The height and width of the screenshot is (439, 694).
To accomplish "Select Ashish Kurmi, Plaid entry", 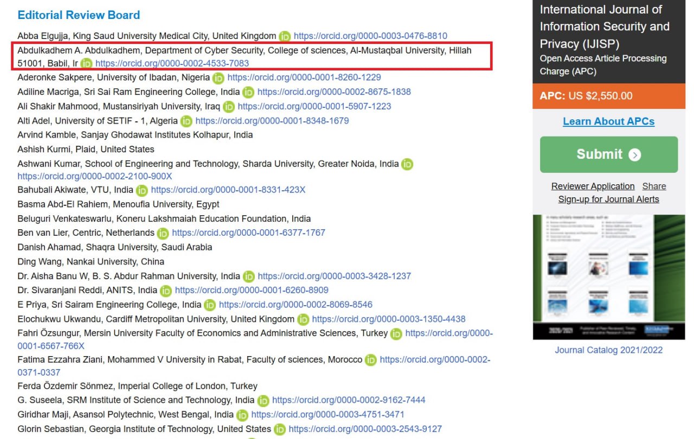I will (x=86, y=150).
